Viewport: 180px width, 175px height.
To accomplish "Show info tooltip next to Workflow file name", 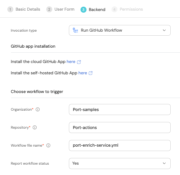I will click(48, 145).
